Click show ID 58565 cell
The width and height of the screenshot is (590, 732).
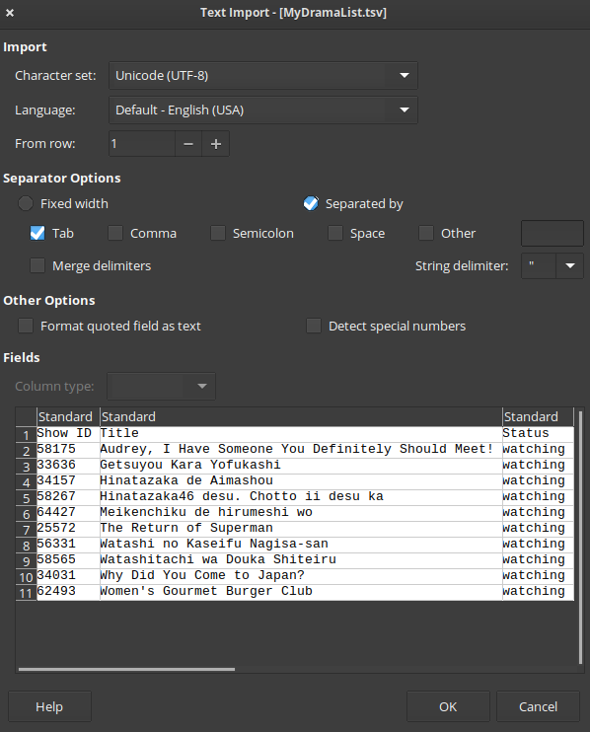point(68,559)
